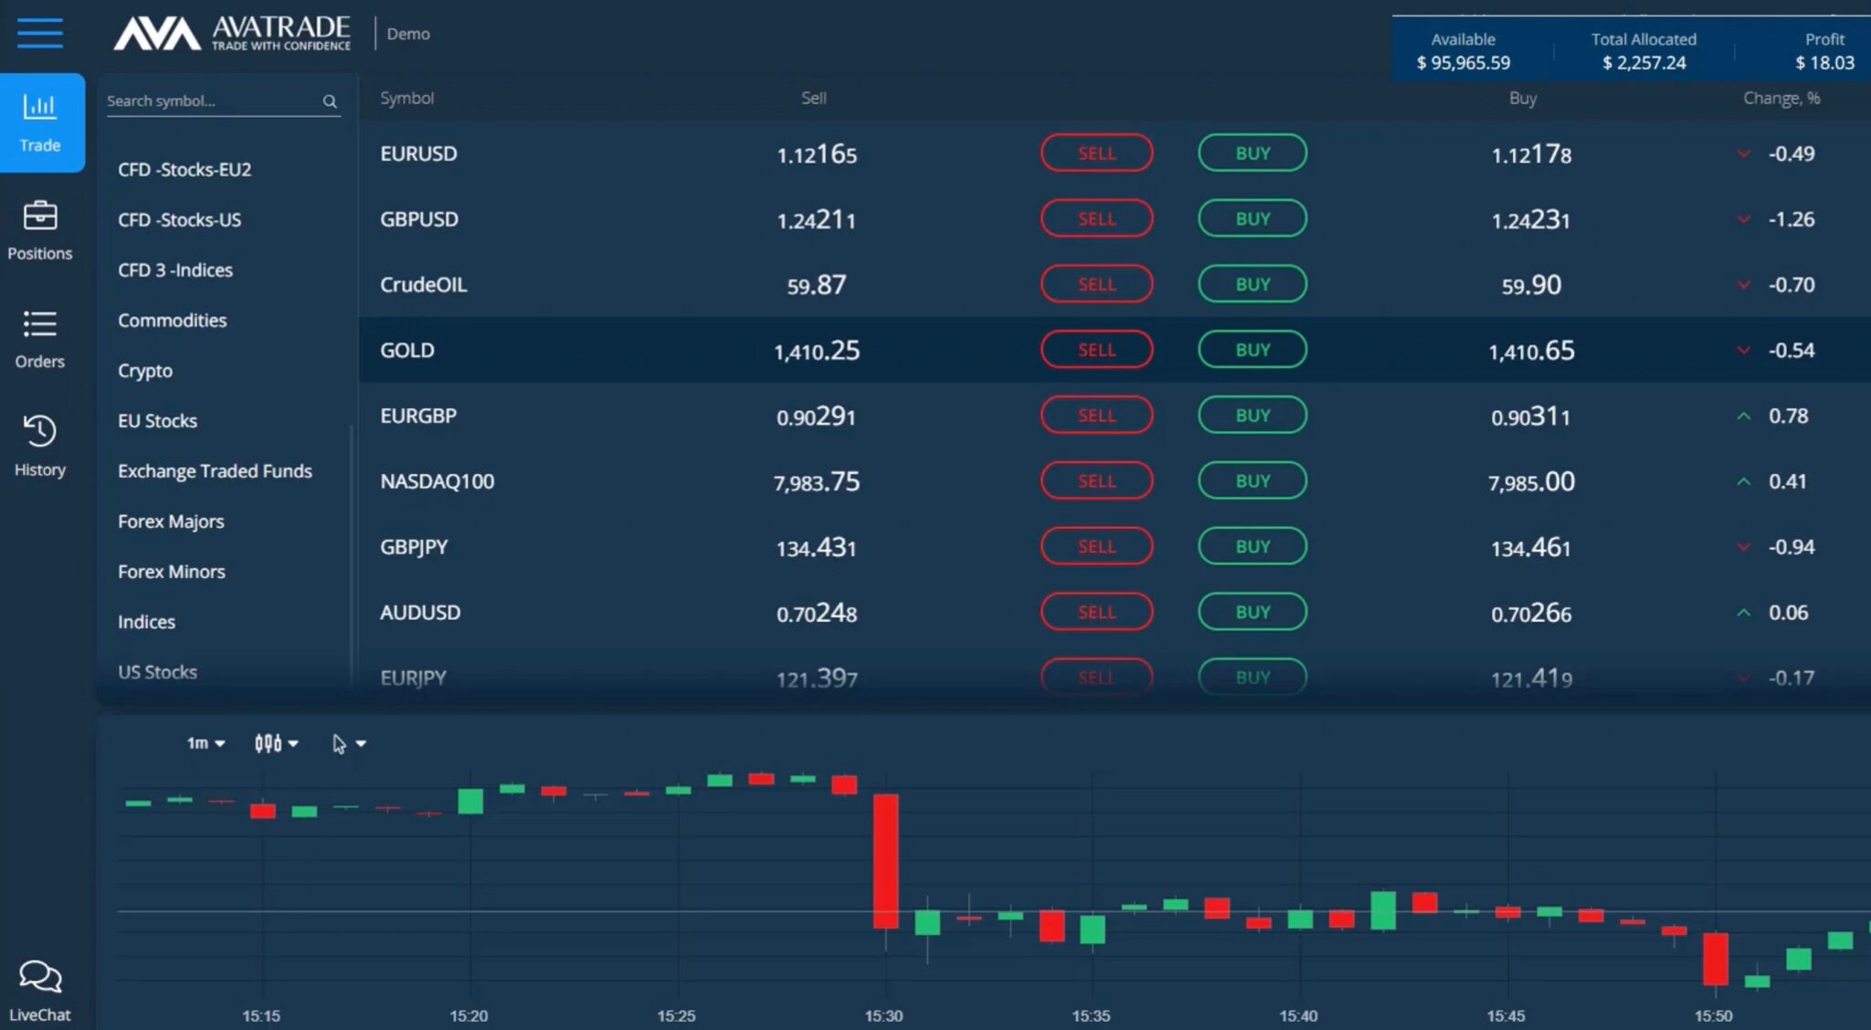Click the GBPUSD red change arrow
1871x1030 pixels.
click(x=1744, y=219)
